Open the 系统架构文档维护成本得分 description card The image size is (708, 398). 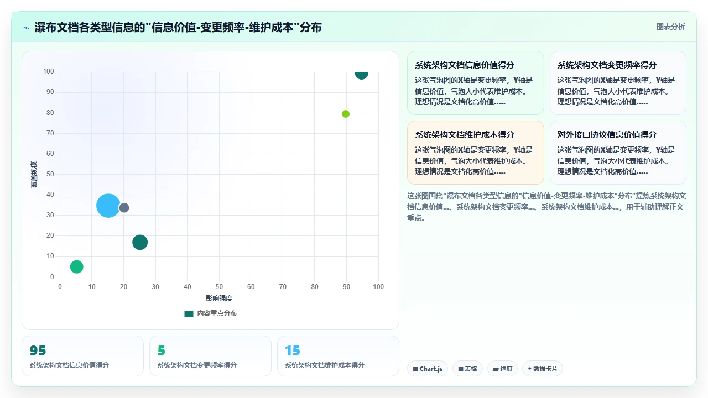[476, 153]
